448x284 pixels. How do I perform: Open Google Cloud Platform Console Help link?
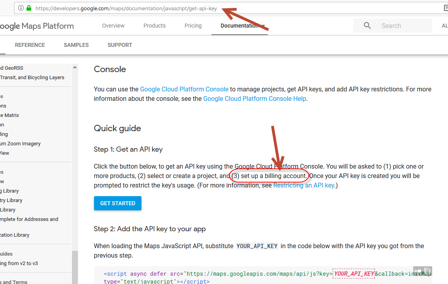click(x=254, y=98)
